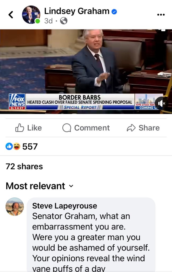Click the speech bubble Comment icon
Screen dimensions: 172x272
[67, 128]
